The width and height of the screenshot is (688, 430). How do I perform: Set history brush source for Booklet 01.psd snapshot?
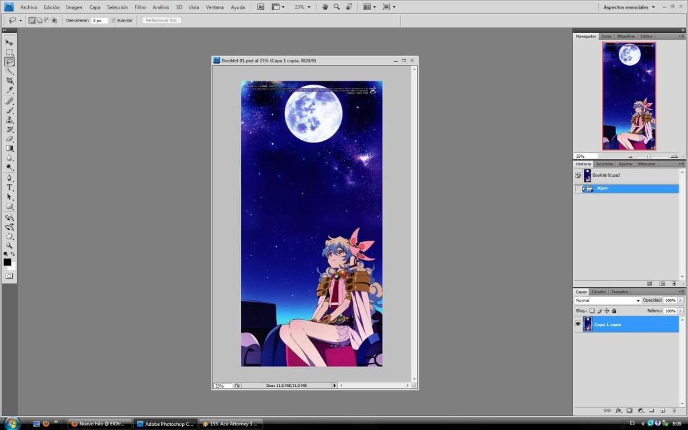[578, 175]
